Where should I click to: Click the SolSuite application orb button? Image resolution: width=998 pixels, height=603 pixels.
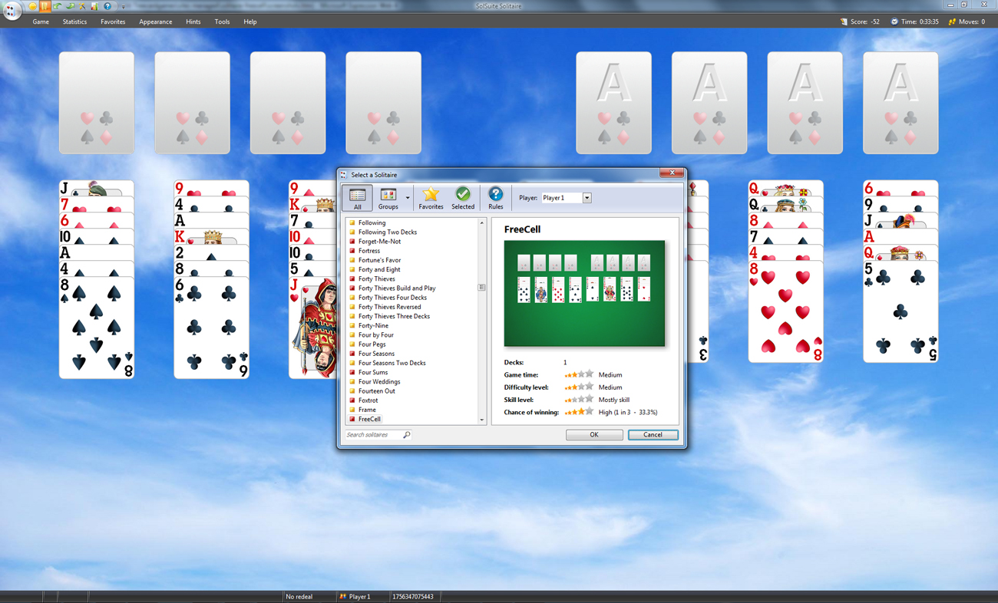coord(12,9)
